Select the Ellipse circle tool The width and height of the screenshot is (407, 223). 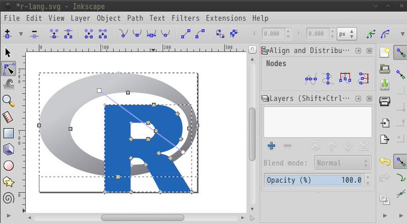click(8, 166)
